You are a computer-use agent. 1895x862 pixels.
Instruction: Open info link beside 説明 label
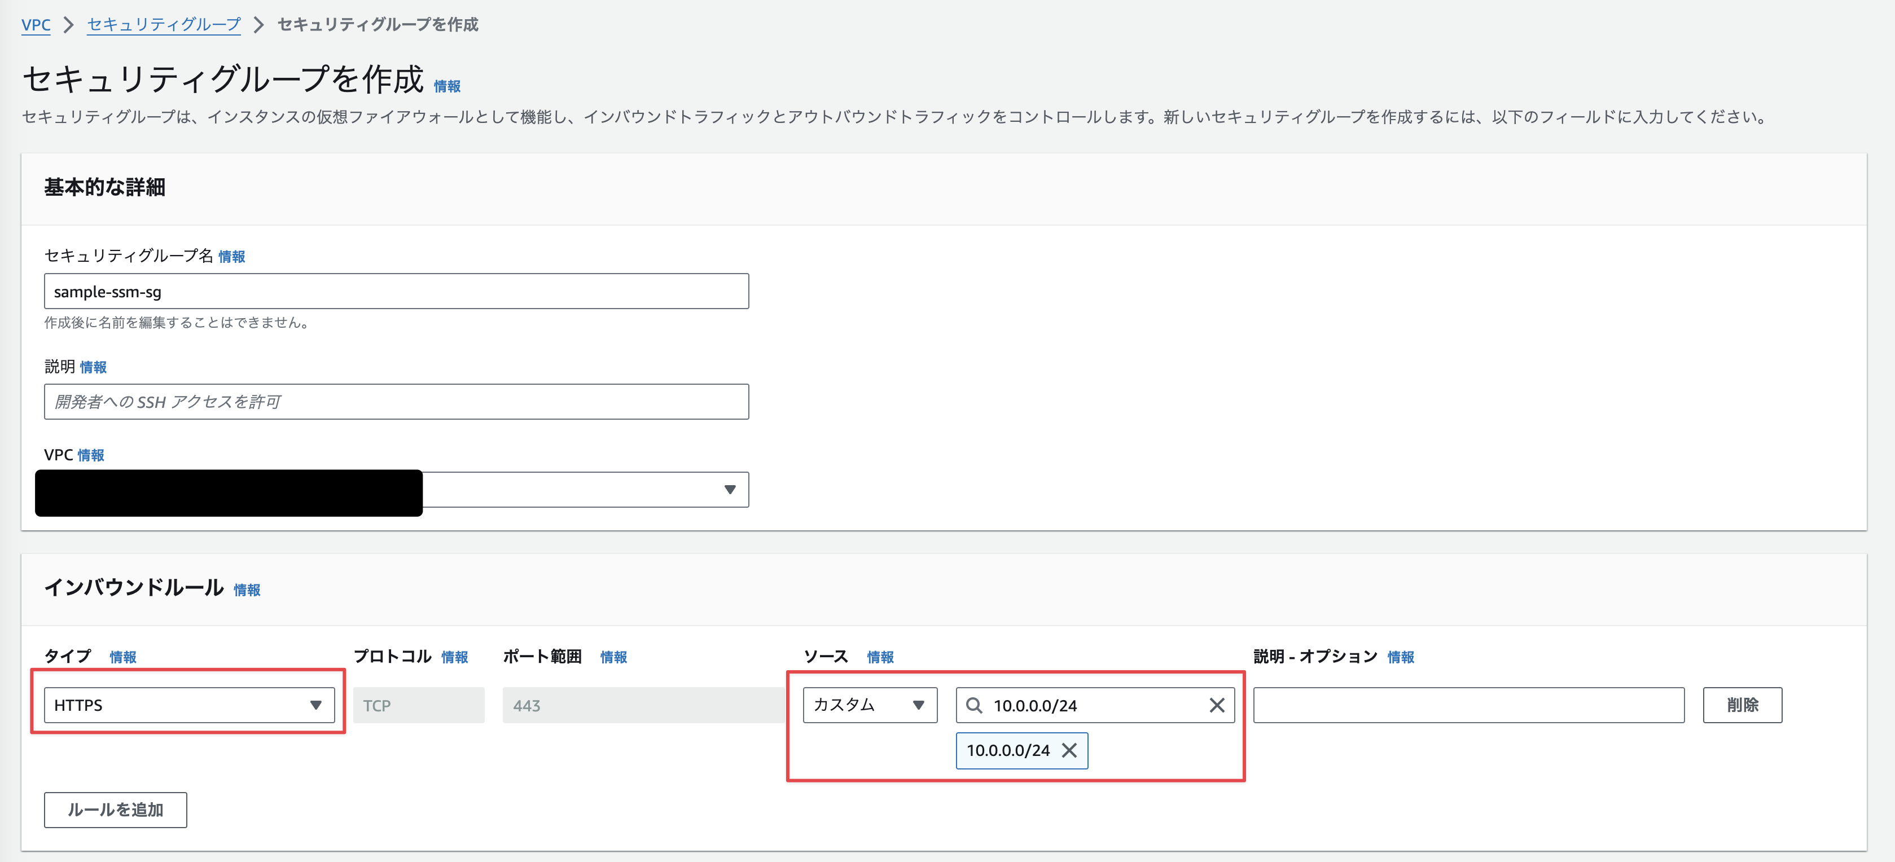[94, 367]
